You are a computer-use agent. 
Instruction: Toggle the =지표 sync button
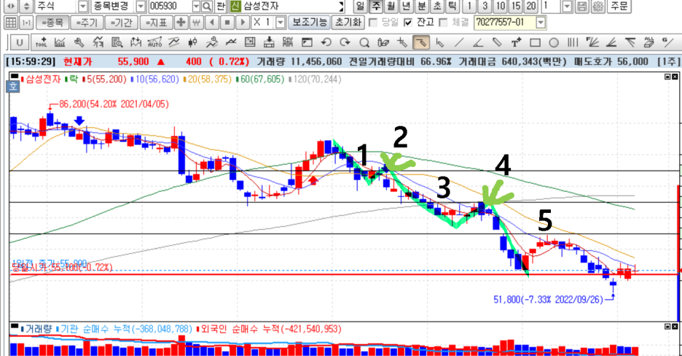pos(156,22)
